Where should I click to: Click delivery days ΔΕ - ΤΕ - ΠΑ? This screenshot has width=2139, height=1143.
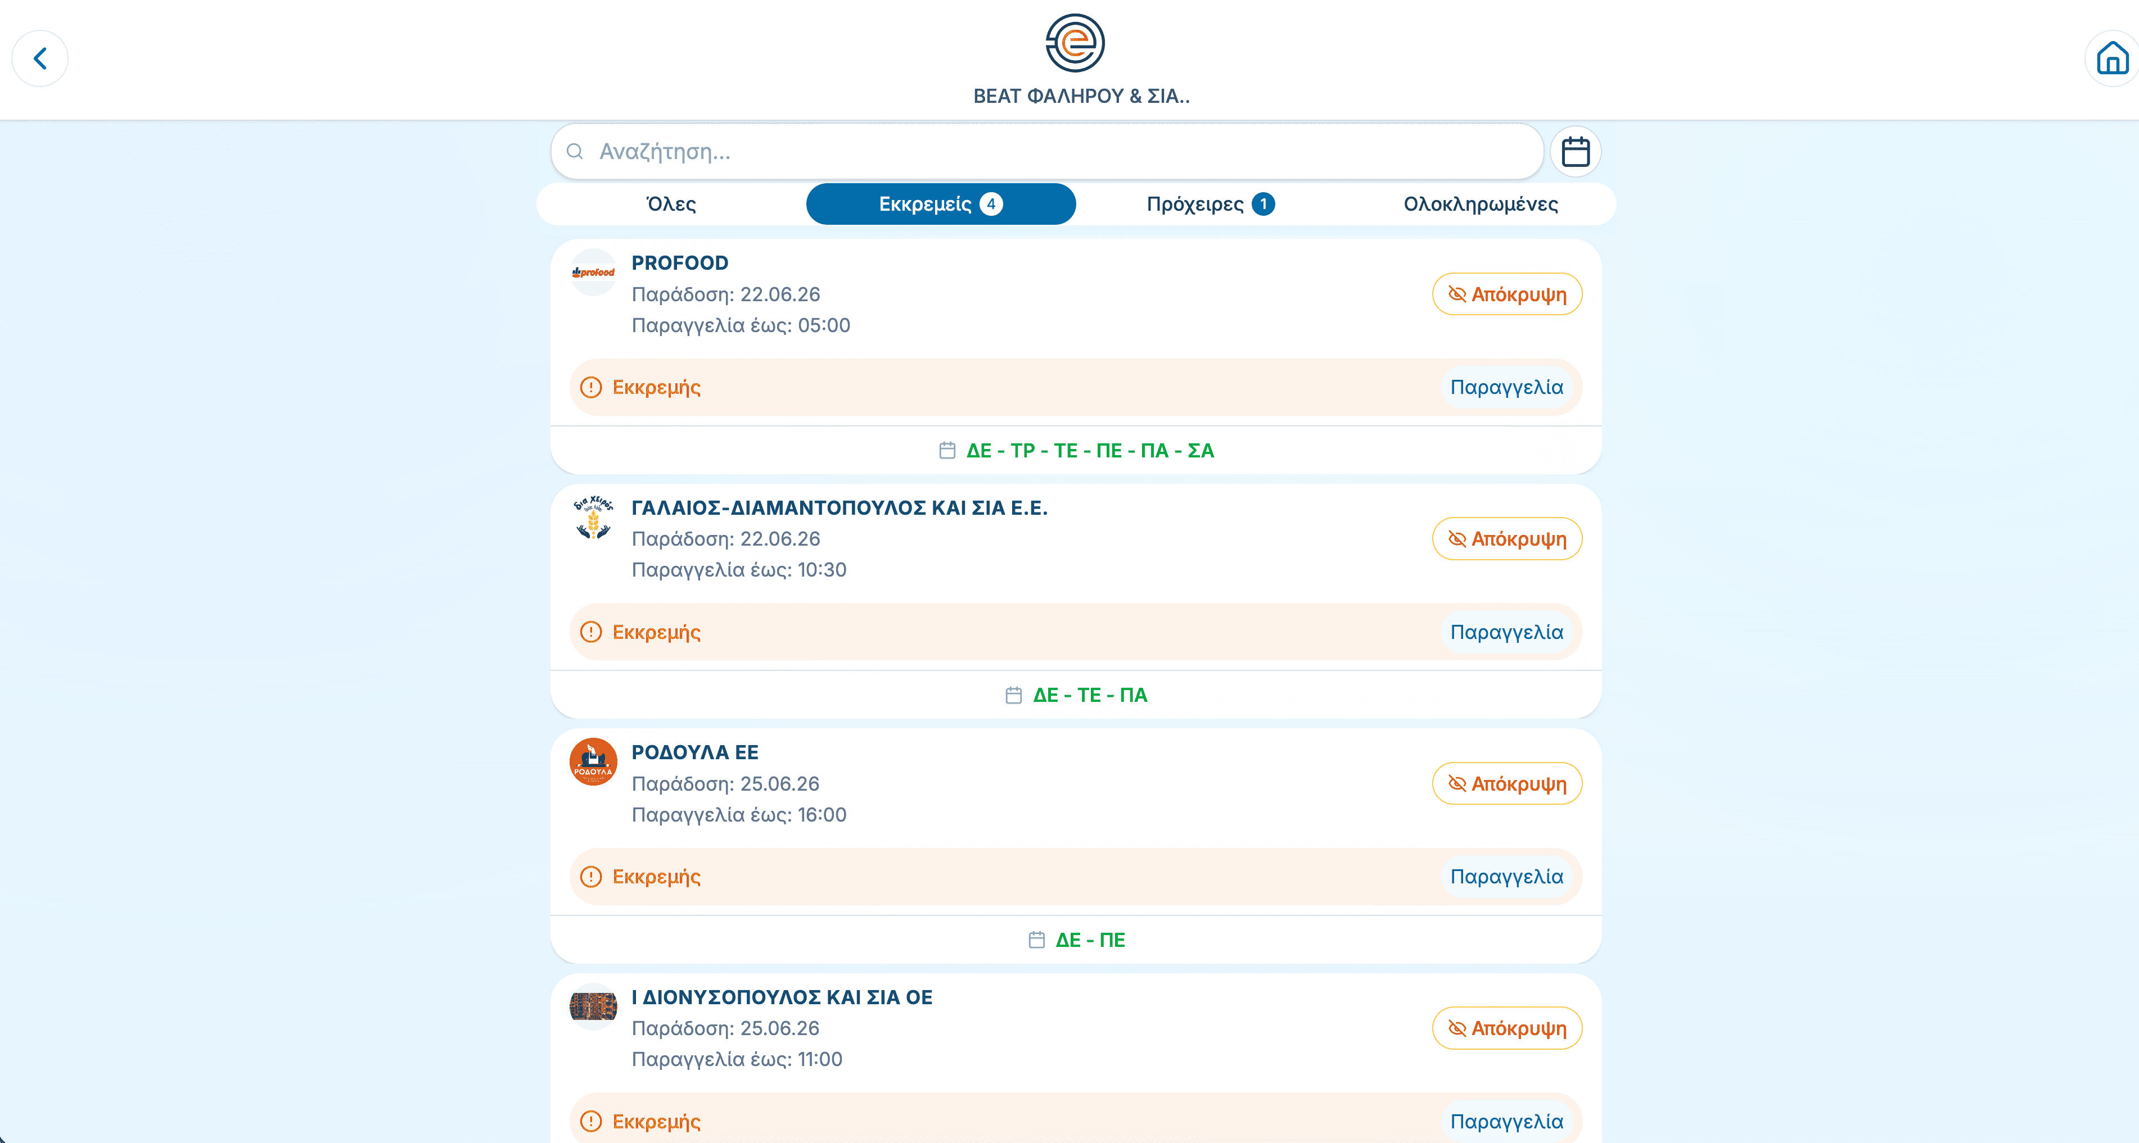(x=1089, y=696)
